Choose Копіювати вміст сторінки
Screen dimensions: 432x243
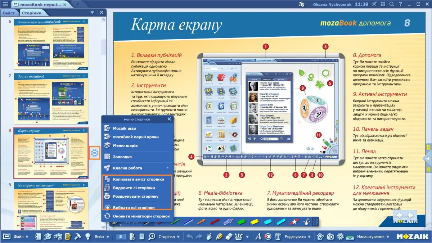[138, 179]
